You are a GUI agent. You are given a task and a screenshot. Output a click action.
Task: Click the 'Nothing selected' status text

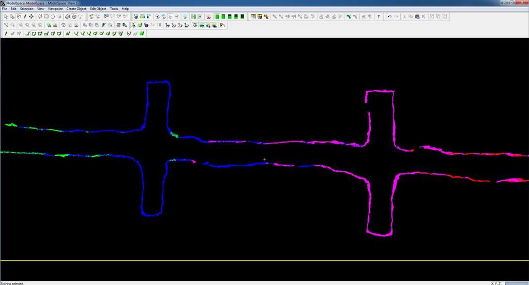point(12,283)
